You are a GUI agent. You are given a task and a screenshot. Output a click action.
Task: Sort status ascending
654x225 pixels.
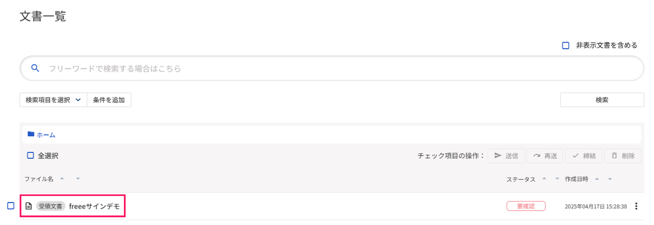[544, 178]
